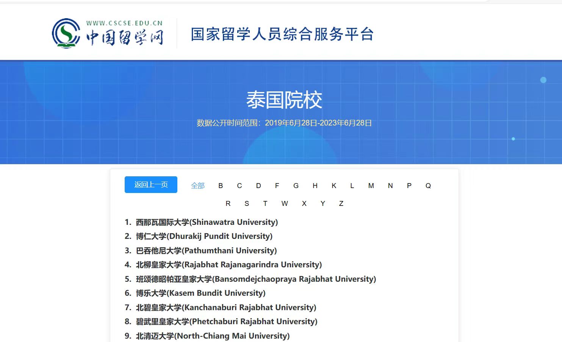The image size is (562, 342).
Task: Open 碧武里皇家大学 Phetchaburi Rajabhat University entry
Action: coord(227,322)
